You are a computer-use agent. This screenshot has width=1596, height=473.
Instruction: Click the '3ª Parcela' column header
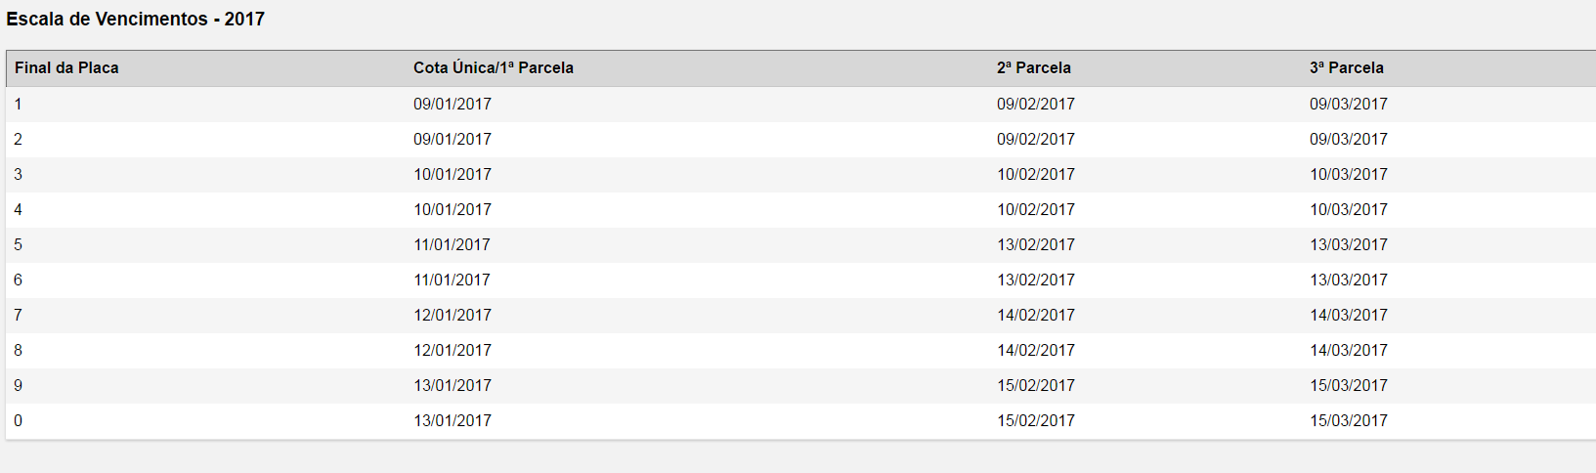pyautogui.click(x=1347, y=67)
